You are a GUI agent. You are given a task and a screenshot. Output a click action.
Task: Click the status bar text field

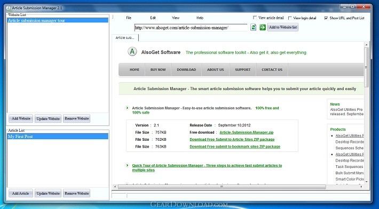[x=248, y=196]
